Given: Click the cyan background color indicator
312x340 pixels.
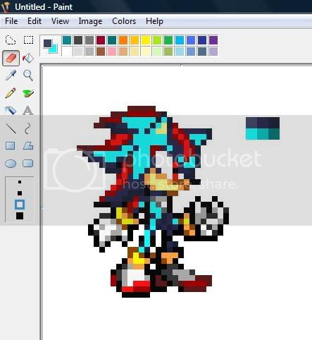Looking at the screenshot, I should point(54,50).
